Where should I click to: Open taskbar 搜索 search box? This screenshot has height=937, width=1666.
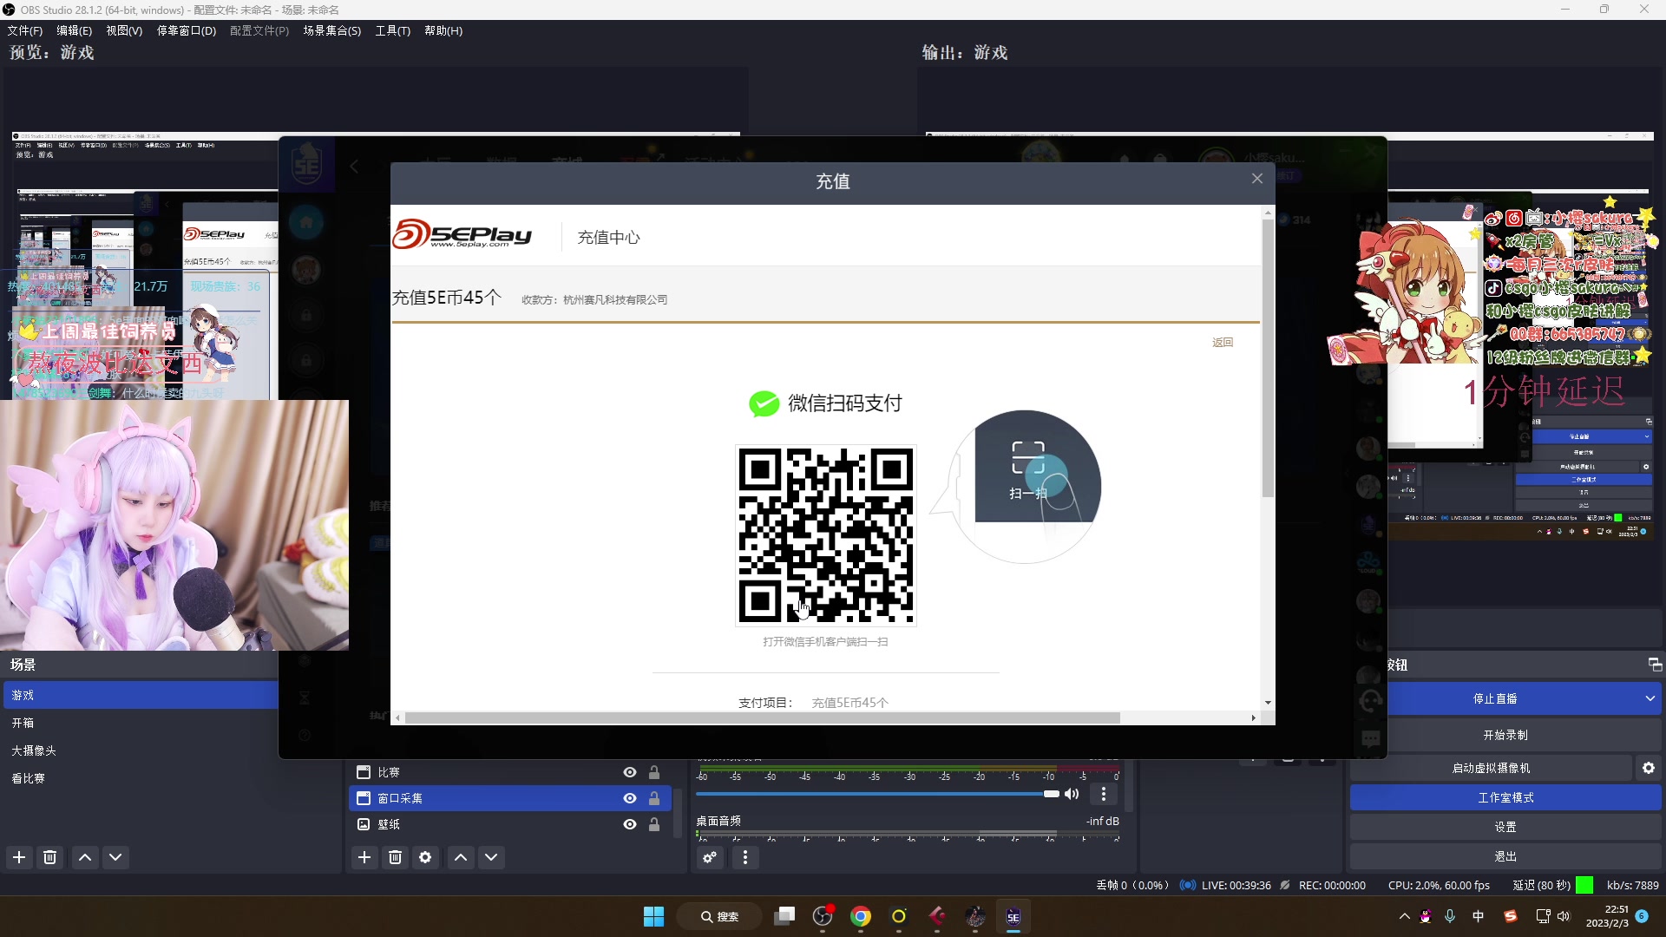click(x=720, y=916)
